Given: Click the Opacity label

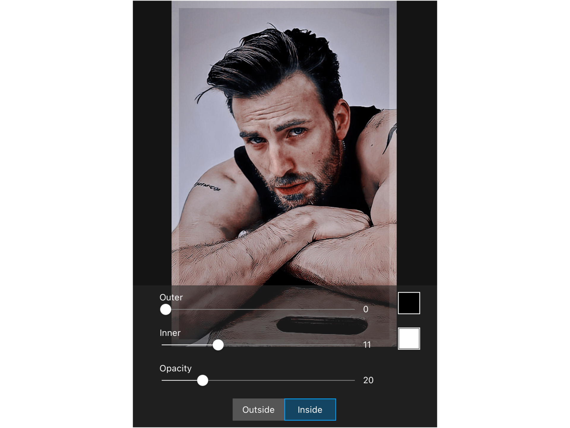Looking at the screenshot, I should click(x=176, y=368).
